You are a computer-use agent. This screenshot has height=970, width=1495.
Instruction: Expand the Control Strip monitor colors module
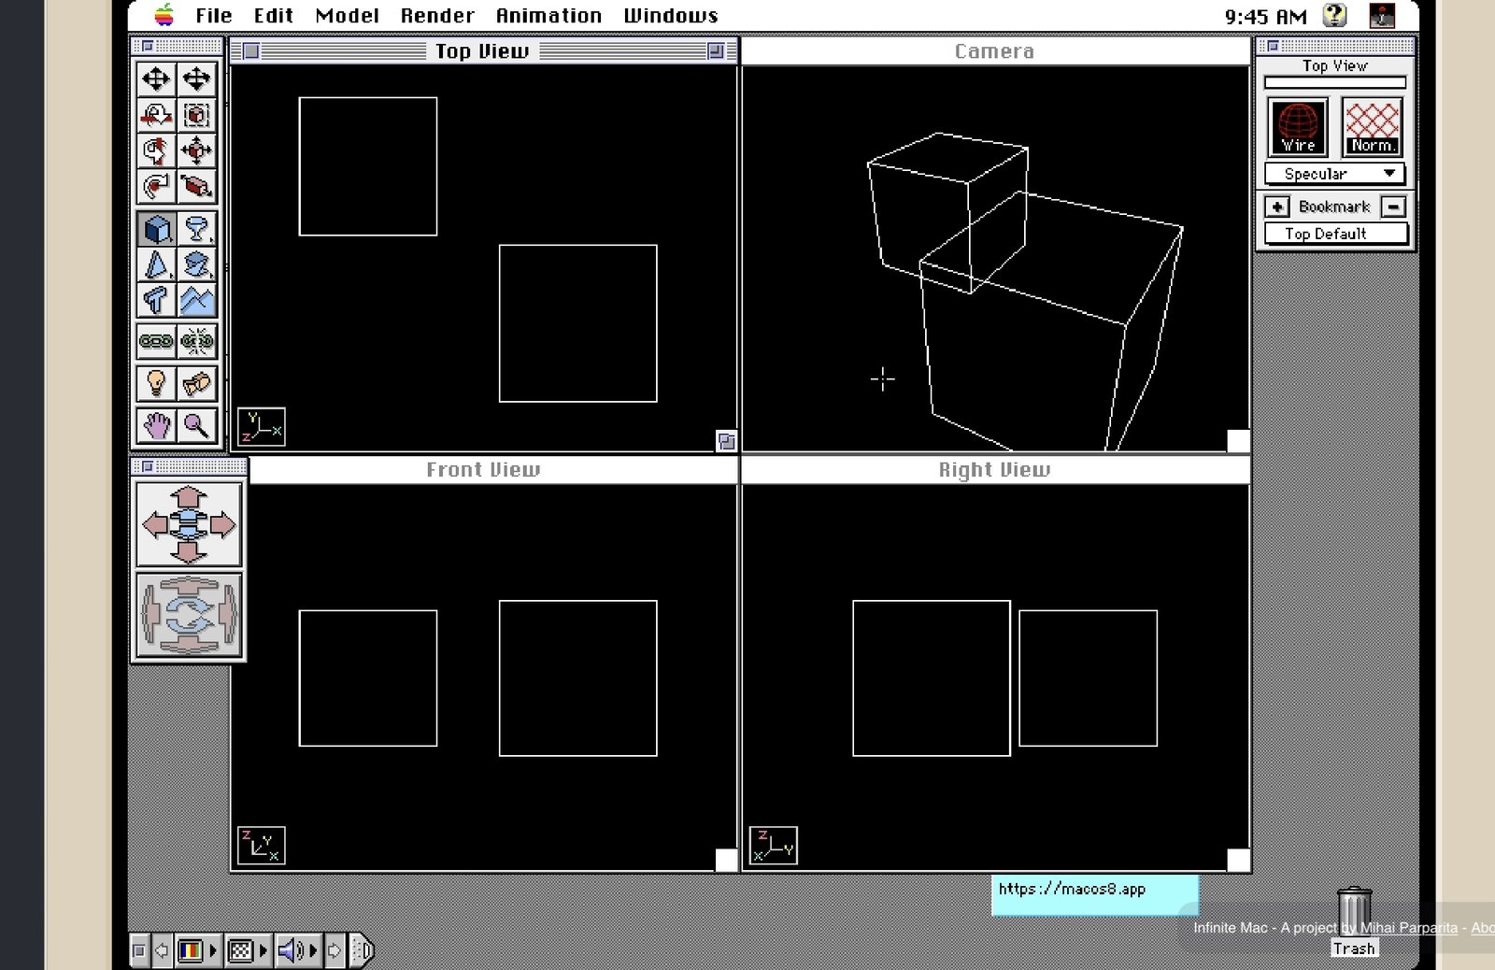click(191, 951)
